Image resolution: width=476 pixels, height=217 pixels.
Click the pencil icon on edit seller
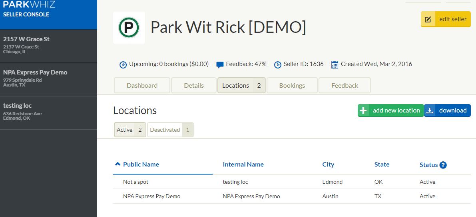[428, 19]
